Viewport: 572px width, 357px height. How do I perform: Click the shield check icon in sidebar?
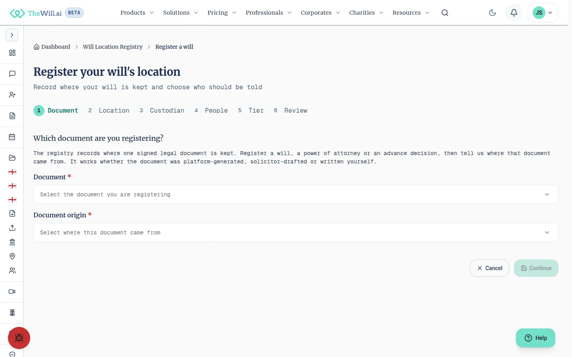(x=12, y=354)
